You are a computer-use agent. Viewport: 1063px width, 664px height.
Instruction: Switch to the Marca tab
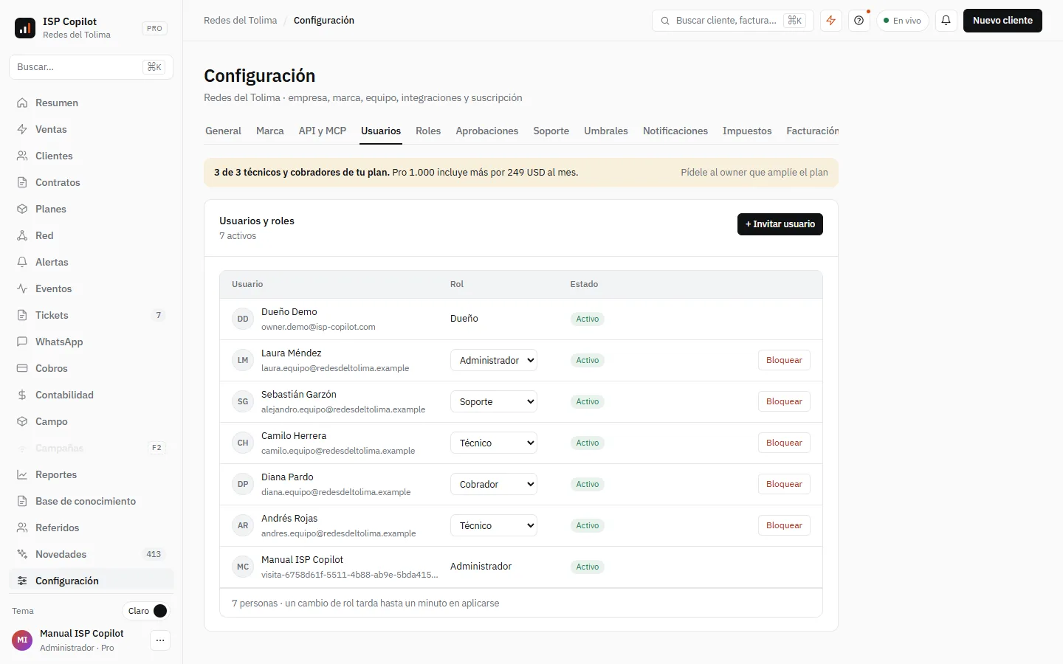tap(270, 131)
